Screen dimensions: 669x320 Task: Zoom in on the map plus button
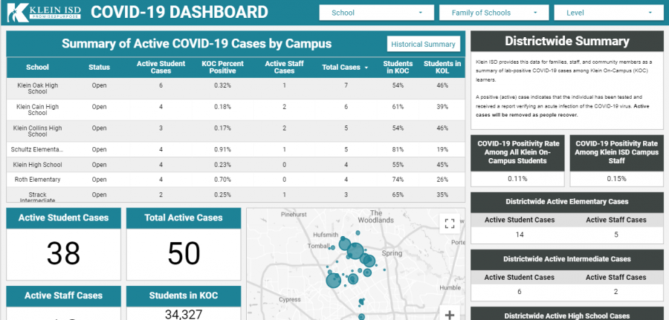coord(449,315)
